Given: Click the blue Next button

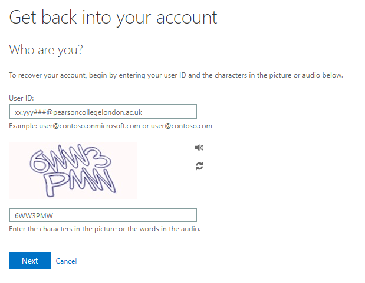Looking at the screenshot, I should coord(30,261).
